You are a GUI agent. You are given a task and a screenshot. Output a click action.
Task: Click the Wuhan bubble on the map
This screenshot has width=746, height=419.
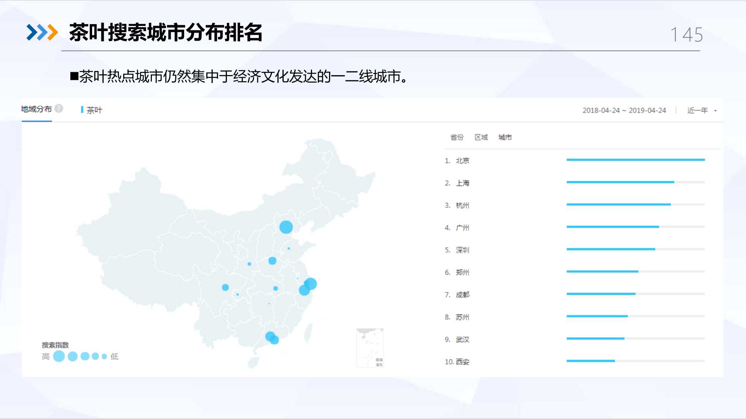275,288
